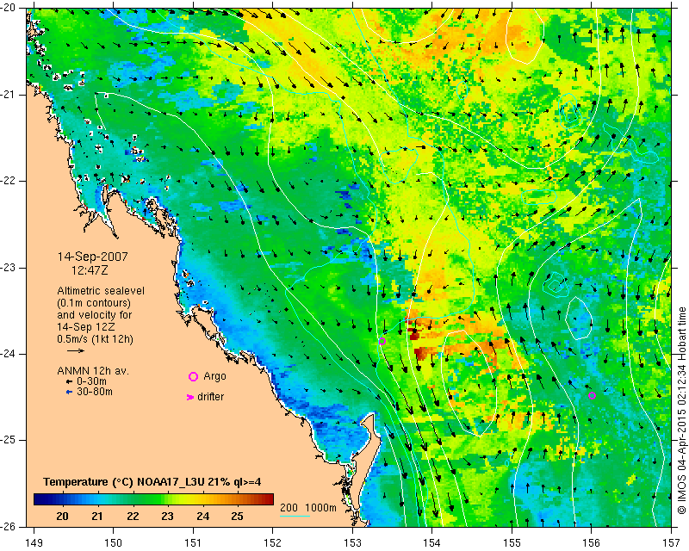The width and height of the screenshot is (689, 551).
Task: Click the 0.5m/s velocity scale arrow
Action: (76, 350)
